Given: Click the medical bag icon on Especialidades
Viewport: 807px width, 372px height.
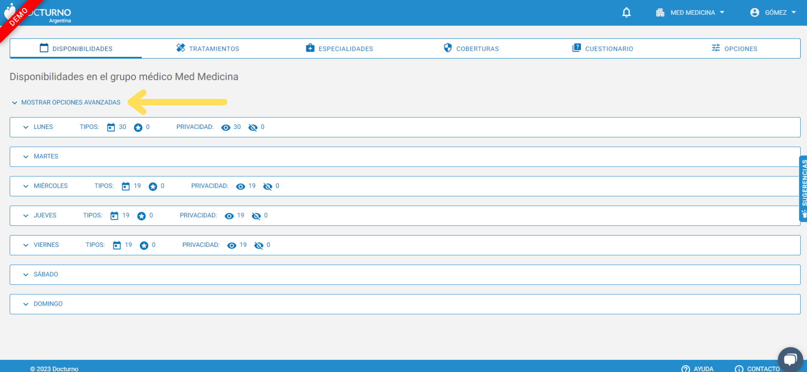Looking at the screenshot, I should [310, 48].
